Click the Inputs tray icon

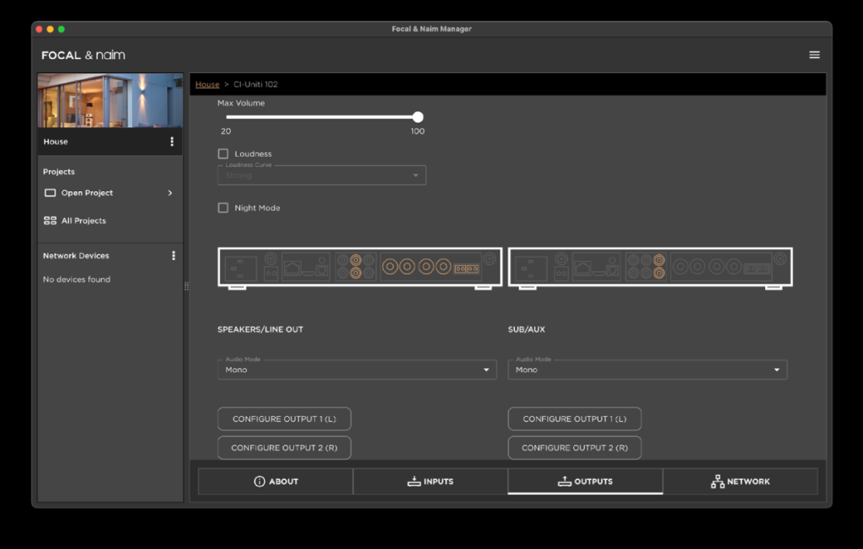click(x=414, y=482)
